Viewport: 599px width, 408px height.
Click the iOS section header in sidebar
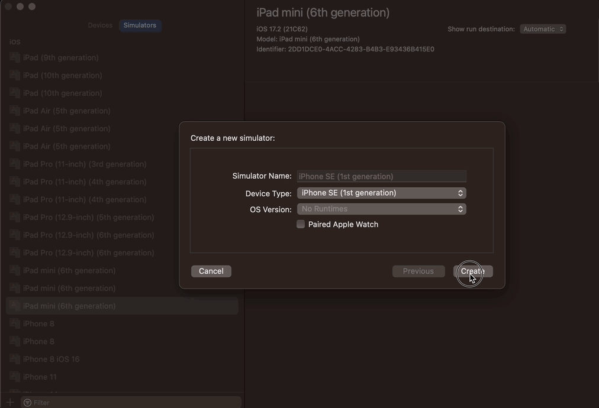tap(15, 42)
